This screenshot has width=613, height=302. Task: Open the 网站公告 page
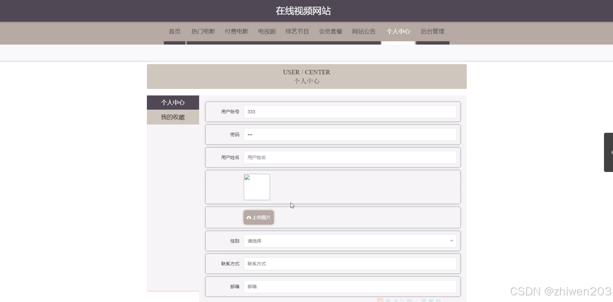(363, 32)
